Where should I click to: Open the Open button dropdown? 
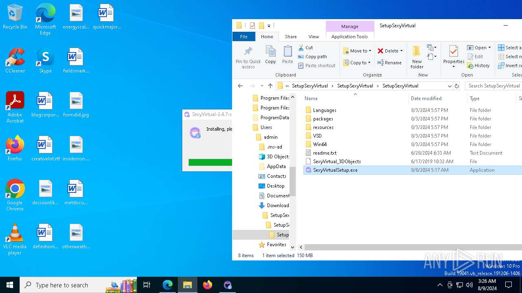click(489, 48)
